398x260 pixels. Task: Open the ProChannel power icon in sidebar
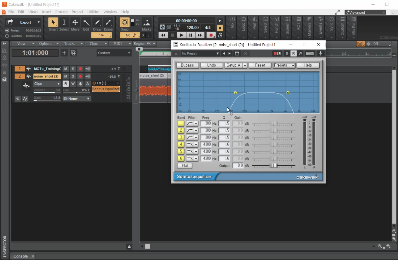click(5, 79)
